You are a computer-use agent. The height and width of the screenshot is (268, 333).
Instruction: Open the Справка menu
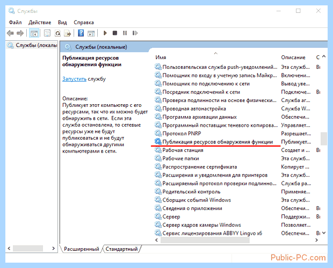[x=84, y=23]
